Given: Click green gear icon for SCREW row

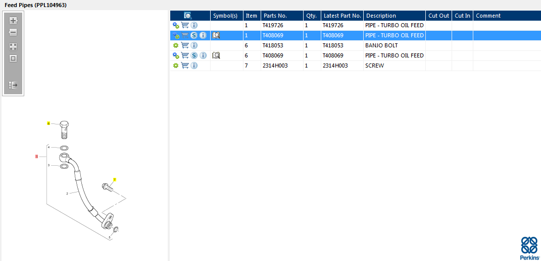Looking at the screenshot, I should click(176, 66).
